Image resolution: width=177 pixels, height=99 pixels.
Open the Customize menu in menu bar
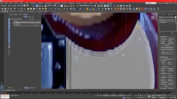[x=71, y=3]
